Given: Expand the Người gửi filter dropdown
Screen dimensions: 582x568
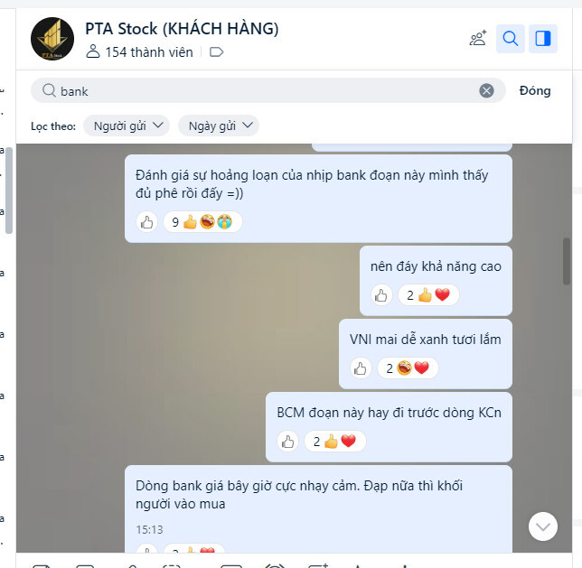Looking at the screenshot, I should click(x=127, y=126).
